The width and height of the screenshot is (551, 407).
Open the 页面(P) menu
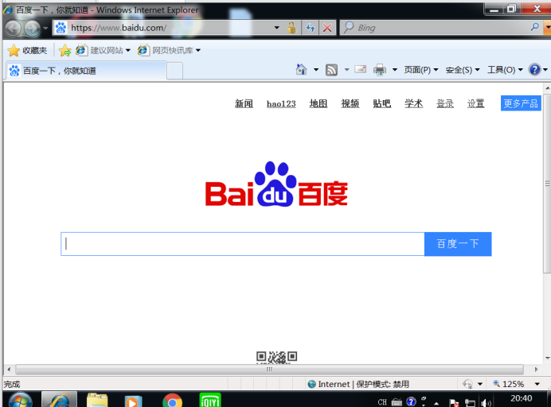click(x=421, y=70)
